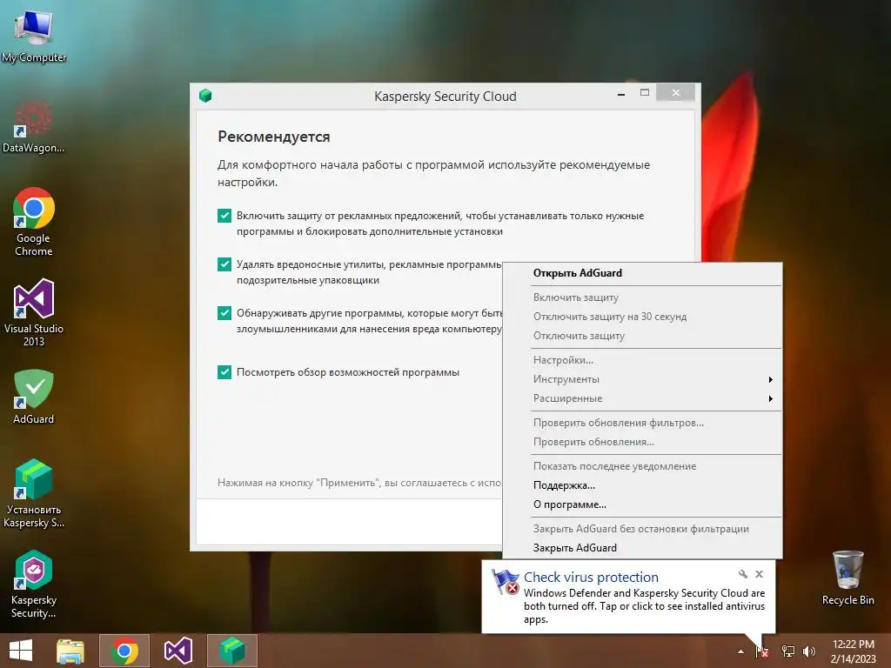Switch to Visual Studio on the taskbar
This screenshot has width=891, height=668.
coord(178,651)
